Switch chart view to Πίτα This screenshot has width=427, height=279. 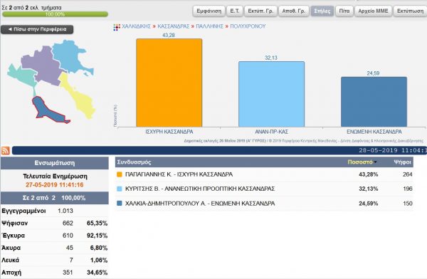pyautogui.click(x=344, y=11)
